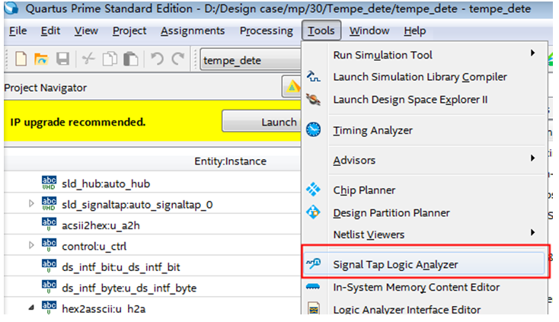Viewport: 559px width, 322px height.
Task: Click the Paste clipboard icon
Action: click(131, 59)
